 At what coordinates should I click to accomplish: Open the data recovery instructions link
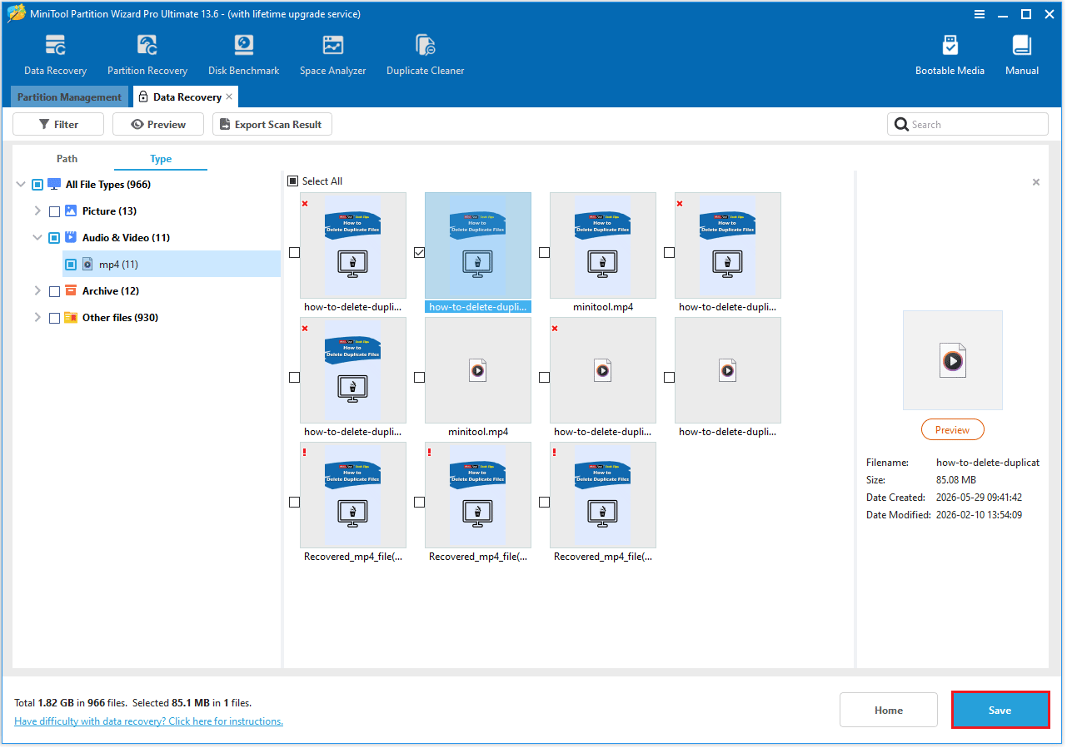(149, 721)
